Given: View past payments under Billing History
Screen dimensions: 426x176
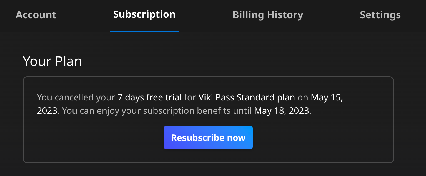Looking at the screenshot, I should (x=268, y=15).
